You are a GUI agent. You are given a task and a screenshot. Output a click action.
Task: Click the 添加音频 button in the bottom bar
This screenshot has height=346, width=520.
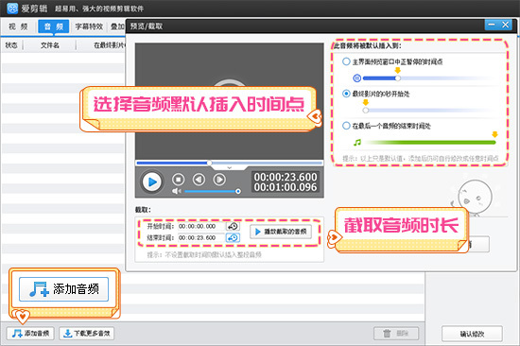[x=30, y=333]
